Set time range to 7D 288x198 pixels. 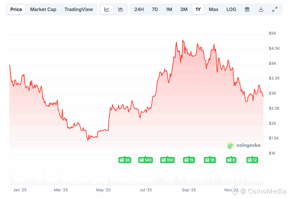pyautogui.click(x=155, y=9)
